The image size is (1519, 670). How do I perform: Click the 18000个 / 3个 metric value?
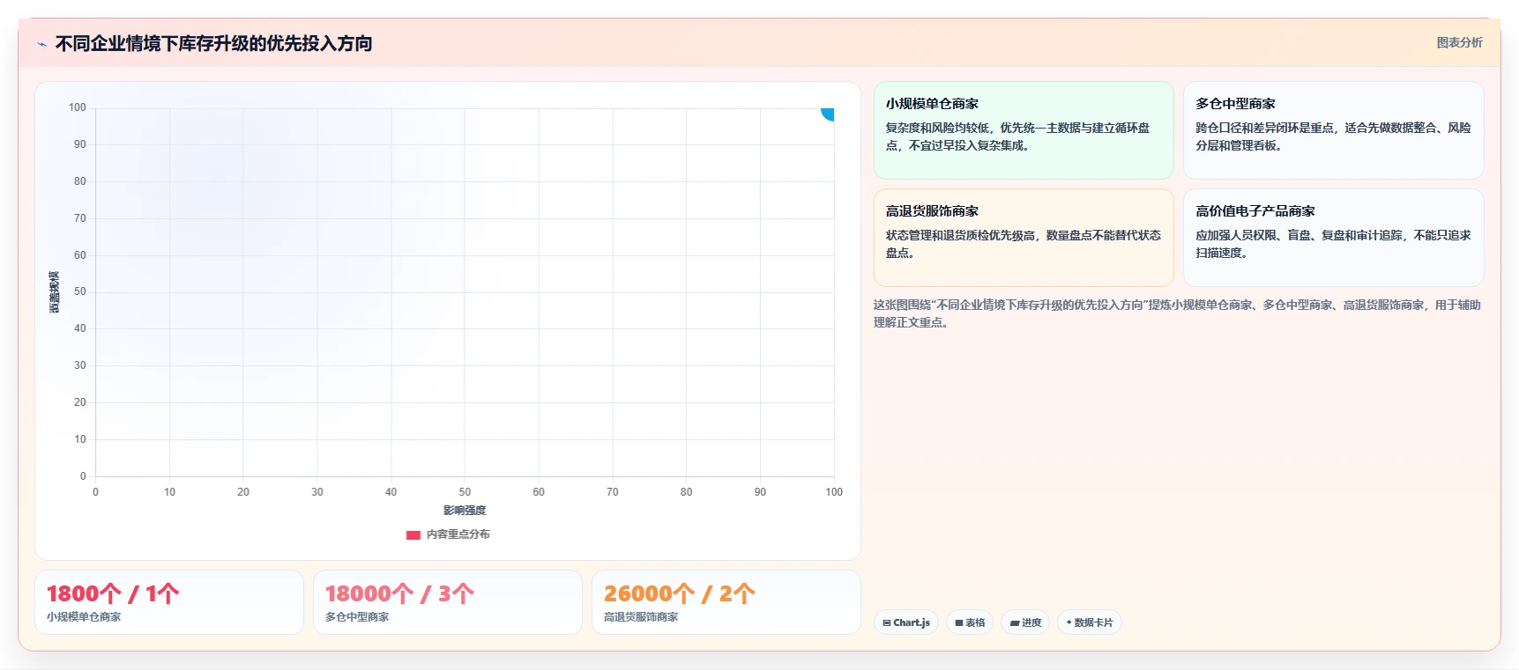pos(399,593)
